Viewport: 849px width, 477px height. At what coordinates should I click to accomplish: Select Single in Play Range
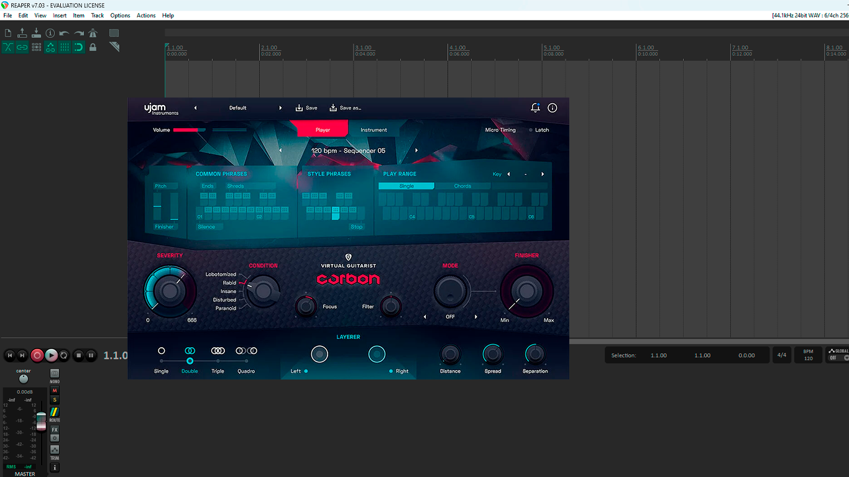(406, 186)
